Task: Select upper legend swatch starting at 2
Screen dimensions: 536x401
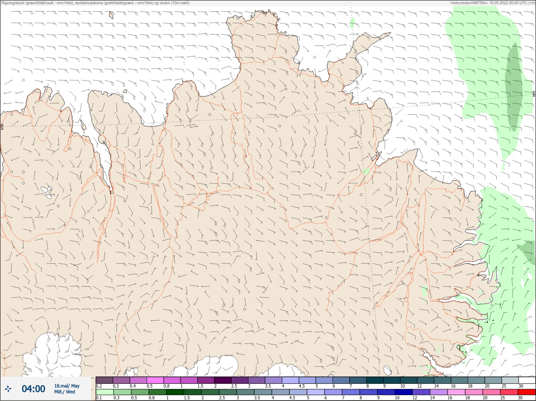Action: [223, 380]
